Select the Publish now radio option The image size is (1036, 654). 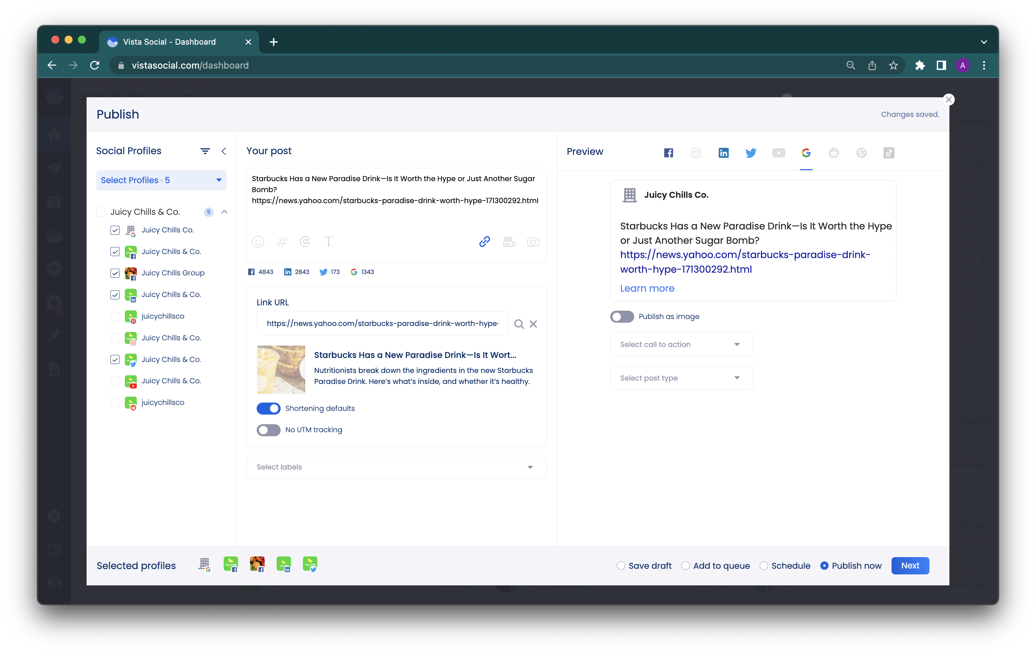824,566
